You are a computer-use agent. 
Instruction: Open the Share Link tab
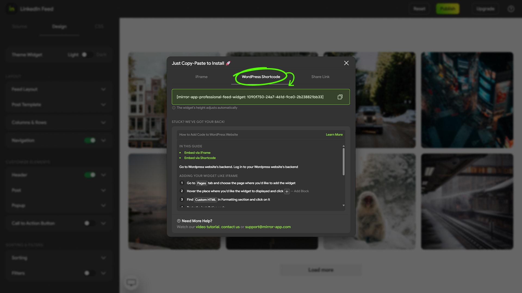(320, 77)
